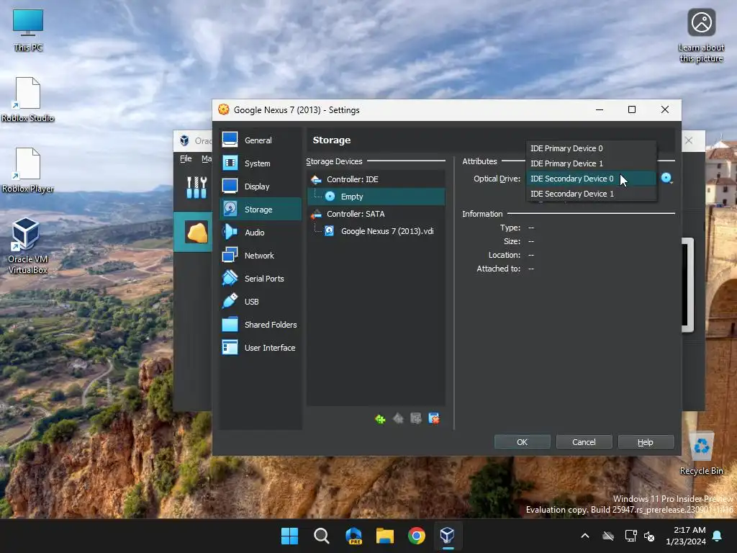Image resolution: width=737 pixels, height=553 pixels.
Task: Click the remove controller icon under storage tree
Action: click(398, 418)
